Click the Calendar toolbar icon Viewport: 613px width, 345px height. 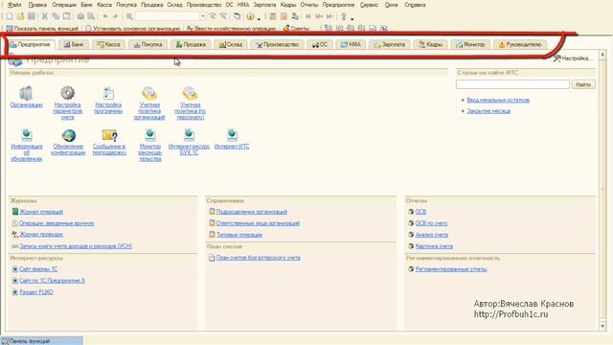click(284, 16)
